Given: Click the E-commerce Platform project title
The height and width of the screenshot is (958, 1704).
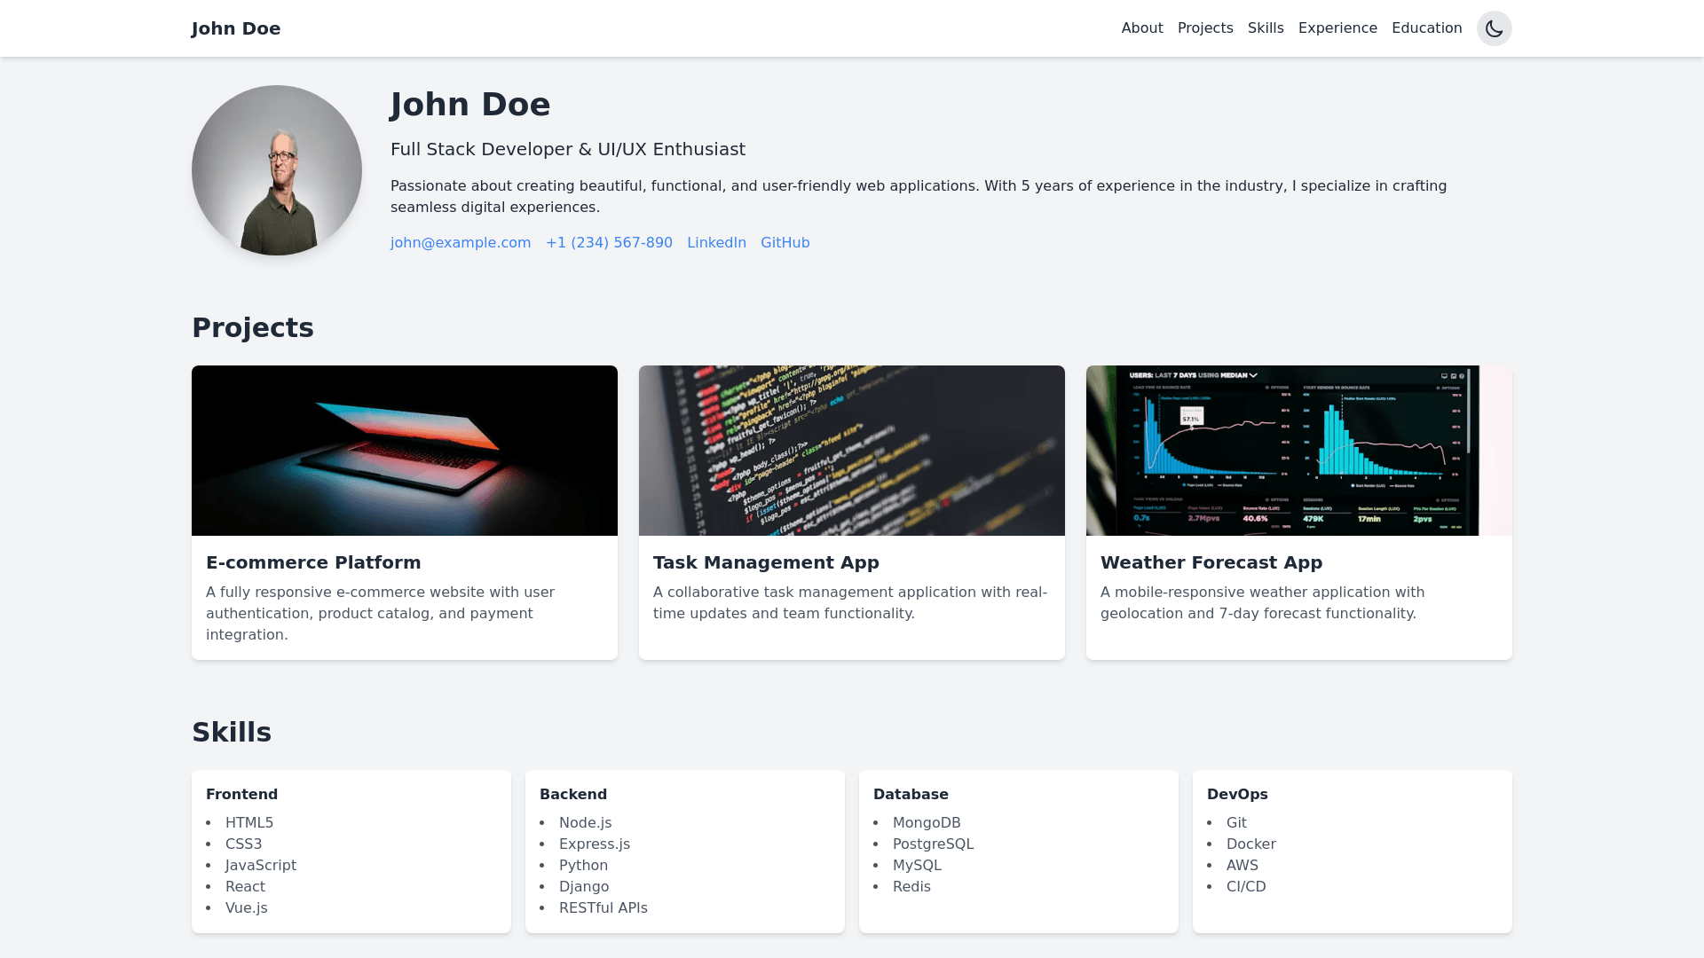Looking at the screenshot, I should pyautogui.click(x=313, y=562).
